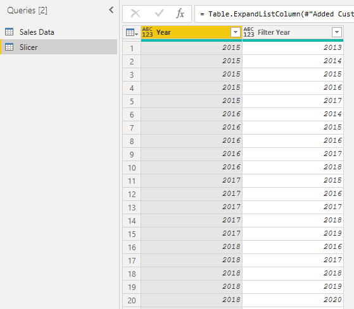
Task: Click Filter Year cell 2017 in row 5
Action: 293,101
